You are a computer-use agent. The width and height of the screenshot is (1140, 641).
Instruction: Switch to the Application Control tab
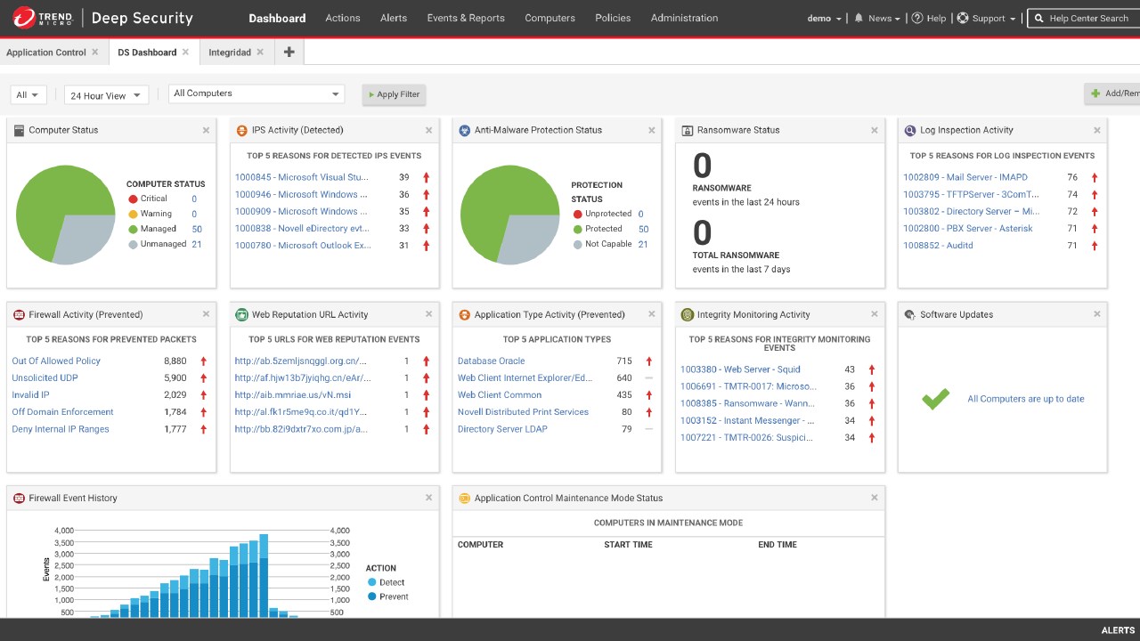[x=46, y=53]
